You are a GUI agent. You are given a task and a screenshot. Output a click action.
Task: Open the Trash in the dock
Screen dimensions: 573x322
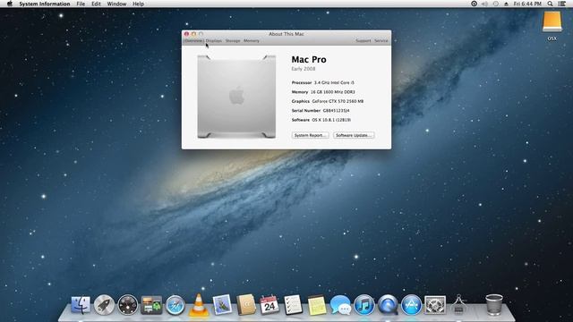pyautogui.click(x=494, y=304)
